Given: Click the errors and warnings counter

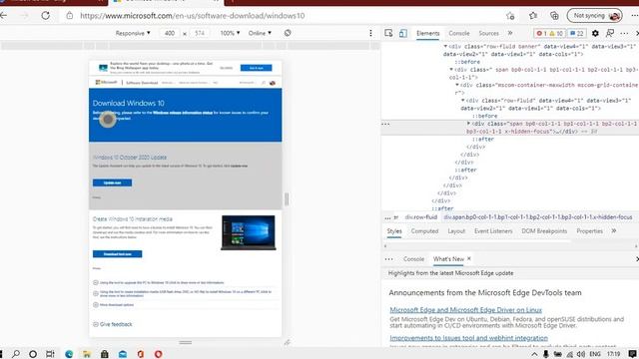Looking at the screenshot, I should coord(548,33).
